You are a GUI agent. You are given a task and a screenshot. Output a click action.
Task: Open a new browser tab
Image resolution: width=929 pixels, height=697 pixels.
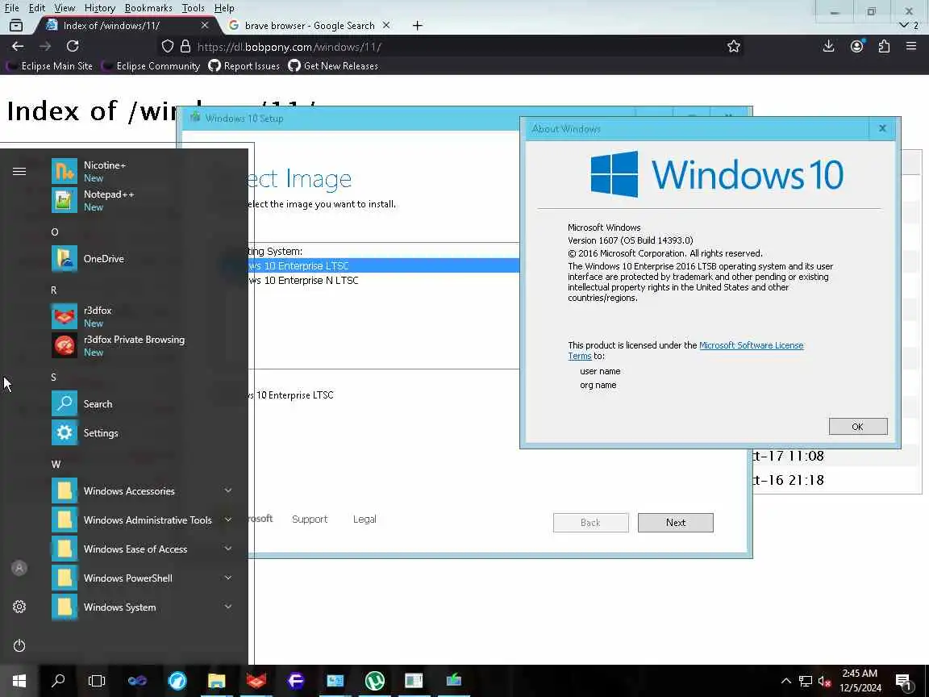point(418,26)
